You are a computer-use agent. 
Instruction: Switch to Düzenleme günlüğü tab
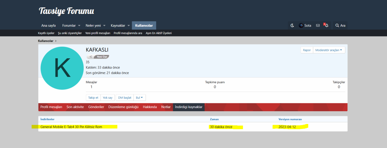coord(124,107)
